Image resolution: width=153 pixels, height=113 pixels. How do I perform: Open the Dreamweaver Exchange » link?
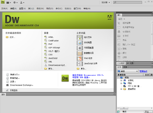click(x=22, y=85)
